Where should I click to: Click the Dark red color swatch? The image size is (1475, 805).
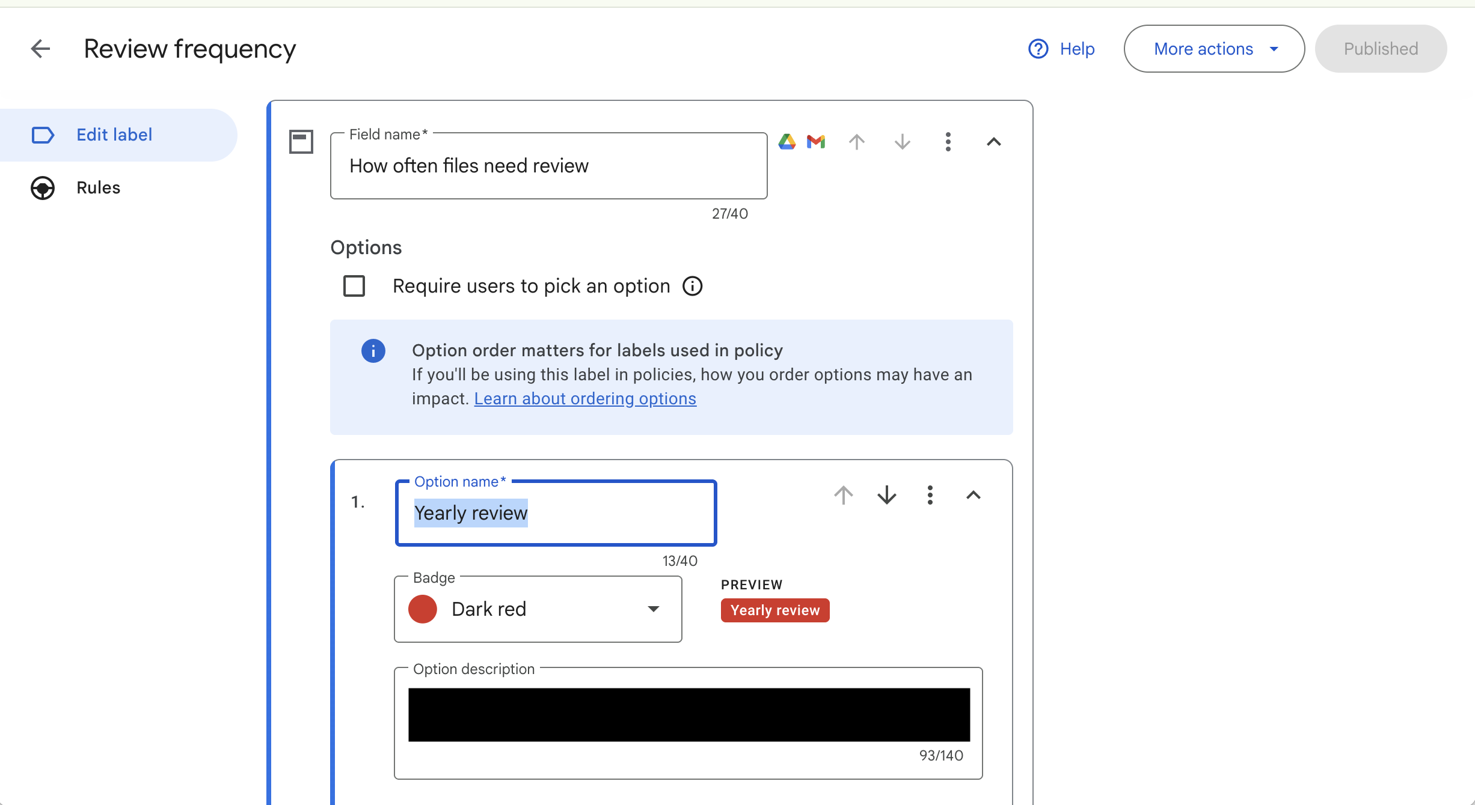click(x=423, y=609)
